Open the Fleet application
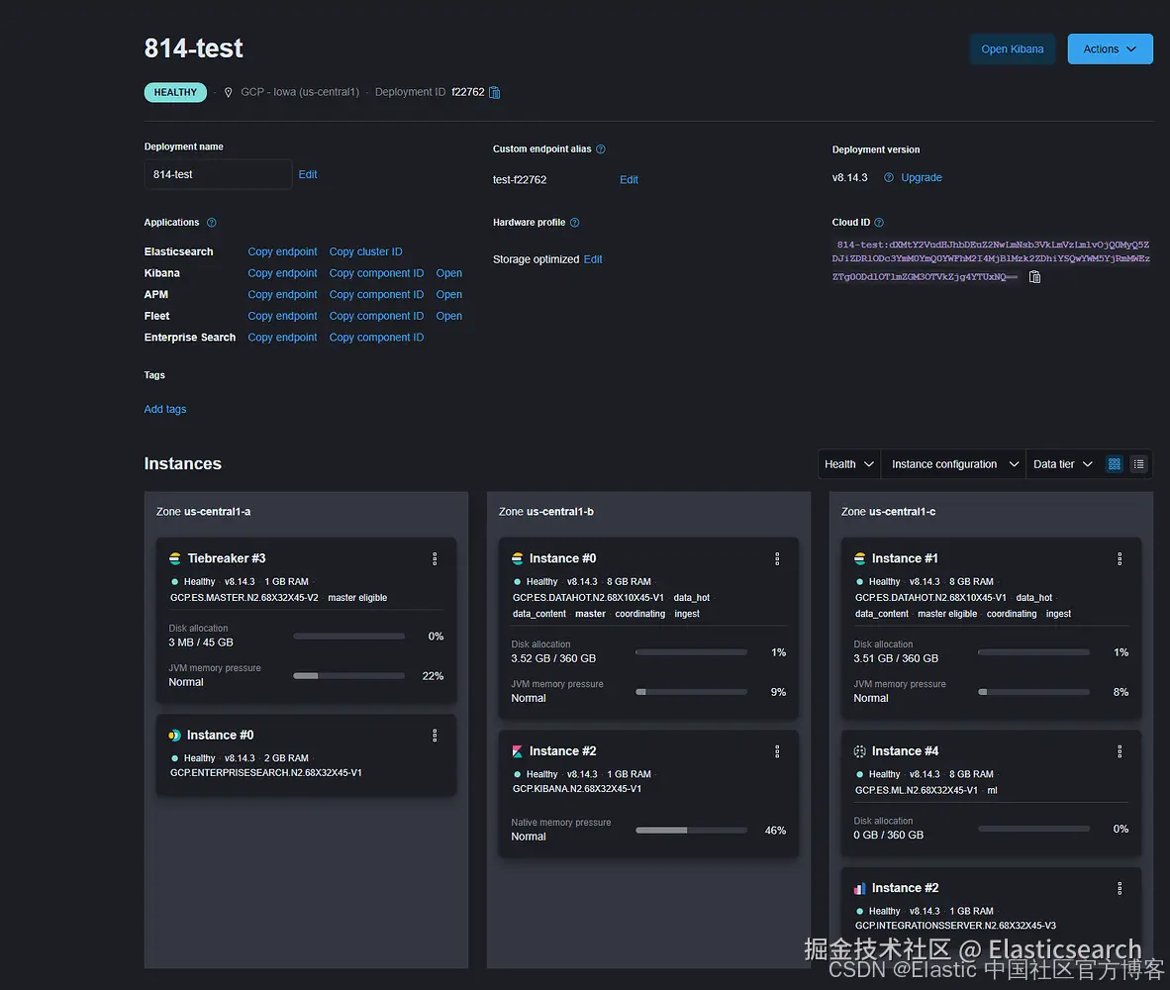Image resolution: width=1170 pixels, height=990 pixels. click(448, 317)
